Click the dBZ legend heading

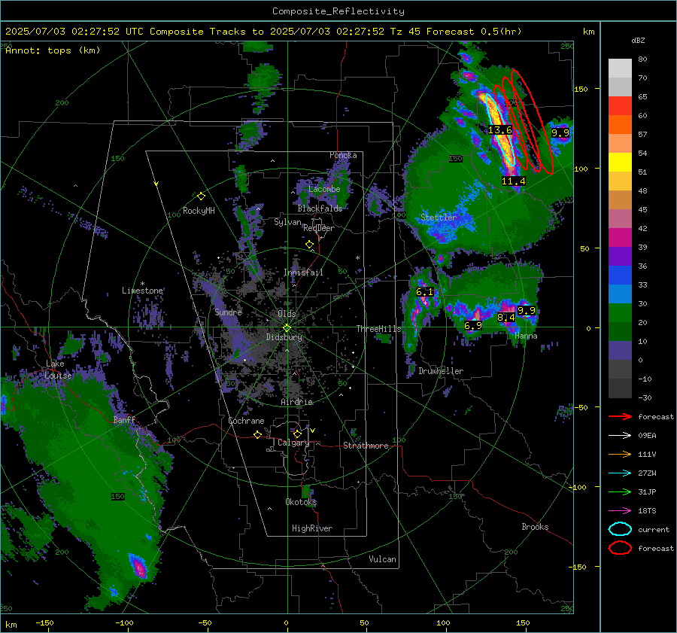638,40
